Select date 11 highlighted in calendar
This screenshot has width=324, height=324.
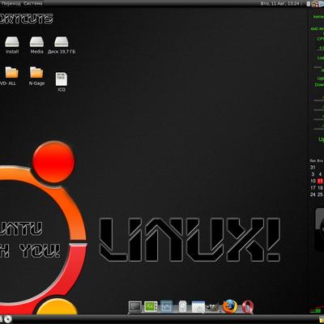320,181
